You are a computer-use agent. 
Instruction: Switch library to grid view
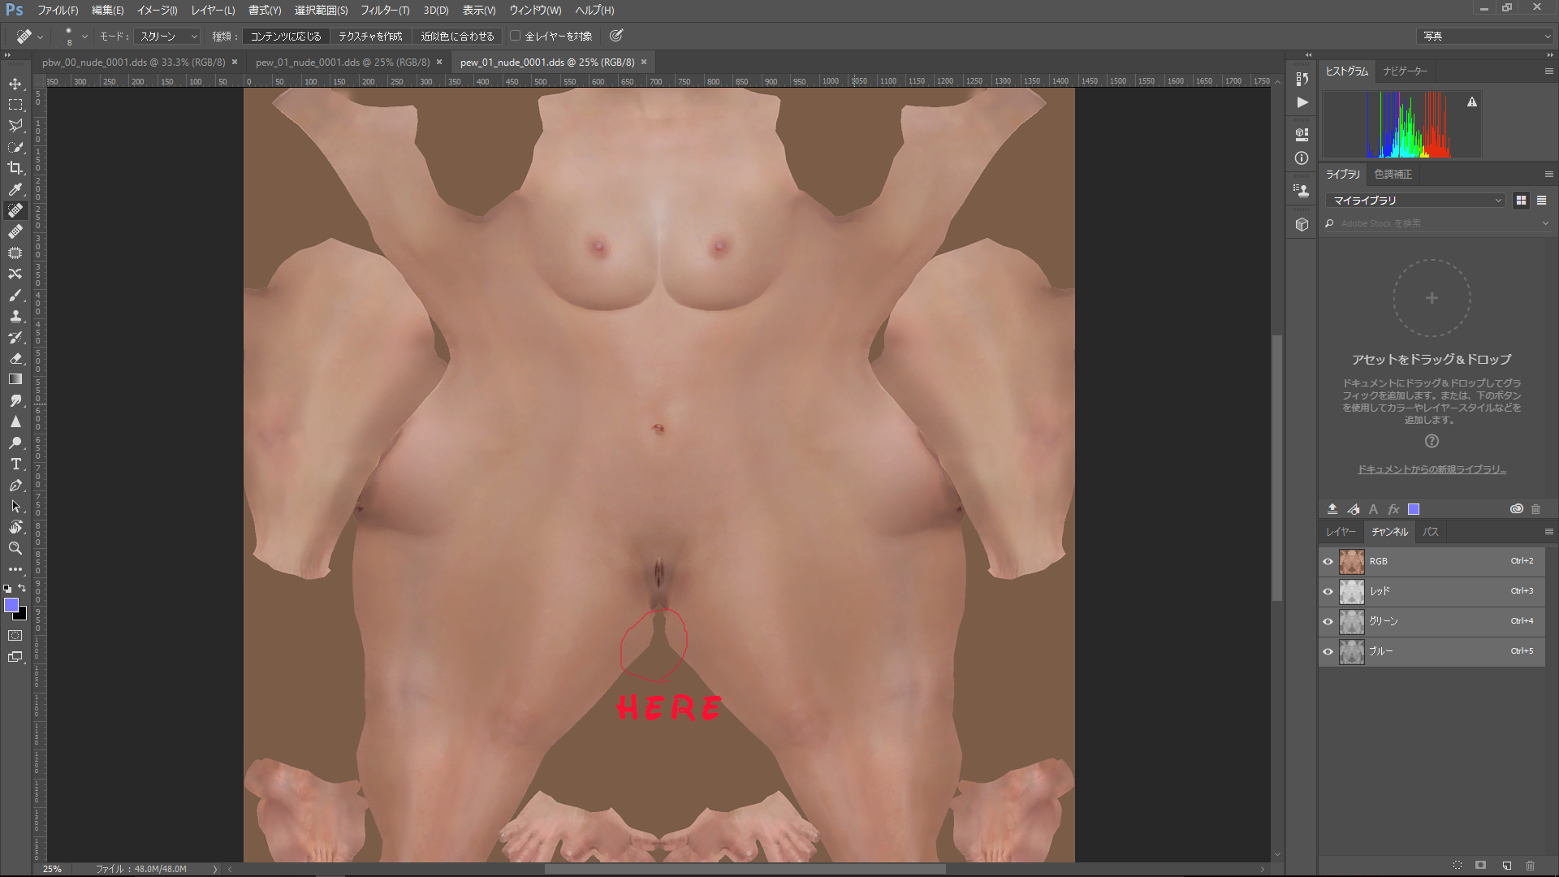click(1521, 200)
